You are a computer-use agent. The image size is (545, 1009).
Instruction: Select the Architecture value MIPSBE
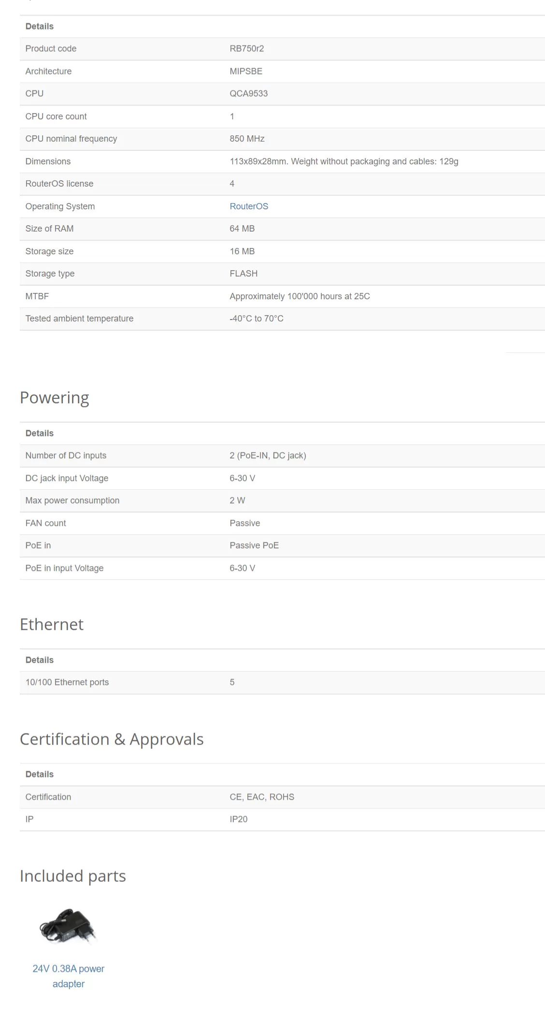click(x=246, y=72)
